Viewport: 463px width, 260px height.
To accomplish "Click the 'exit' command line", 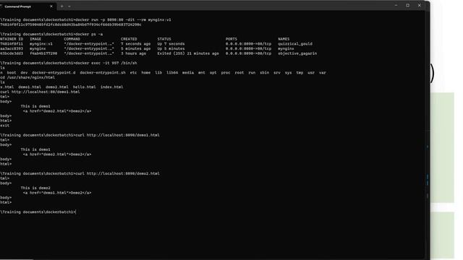I will pos(5,126).
